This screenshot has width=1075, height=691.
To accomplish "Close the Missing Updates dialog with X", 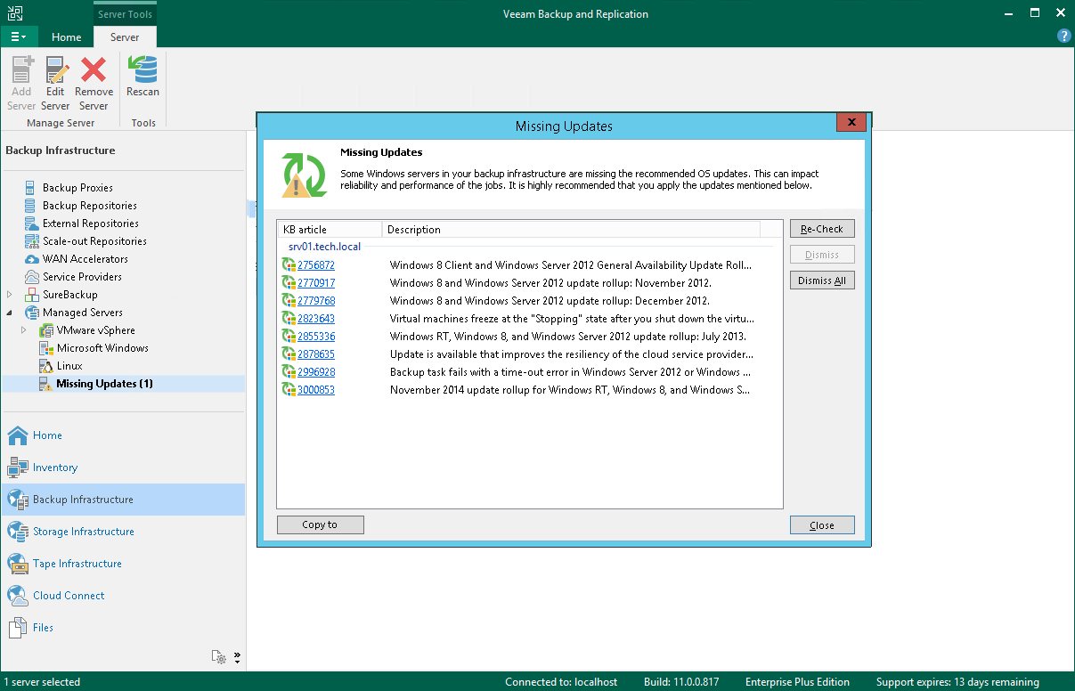I will point(851,123).
